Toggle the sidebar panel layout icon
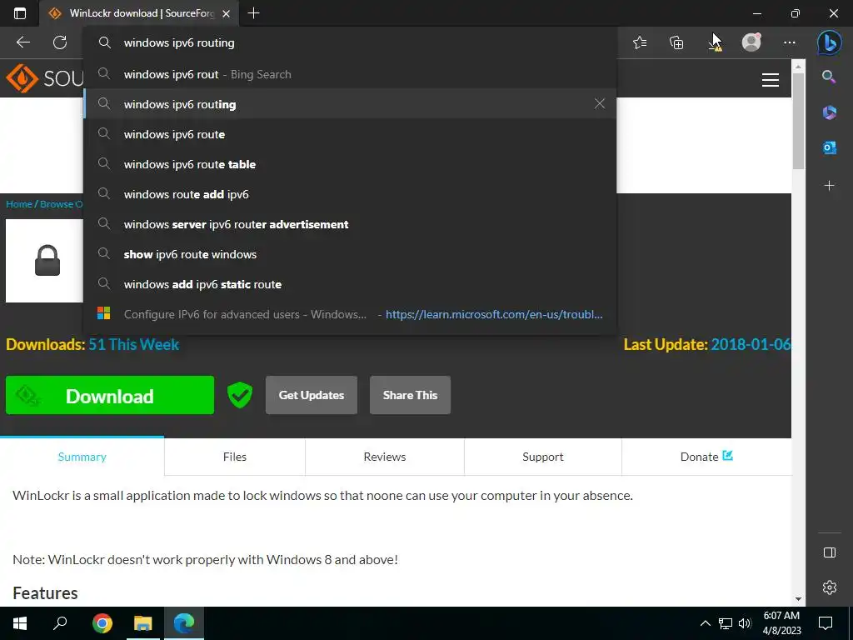The height and width of the screenshot is (640, 853). point(829,552)
